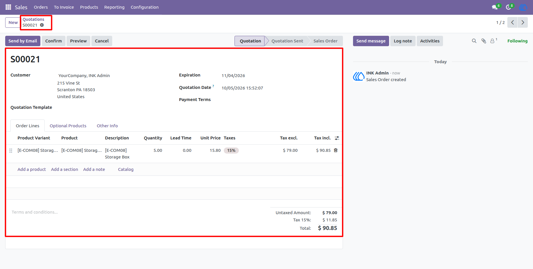Image resolution: width=533 pixels, height=269 pixels.
Task: Switch to the Optional Products tab
Action: pos(68,126)
